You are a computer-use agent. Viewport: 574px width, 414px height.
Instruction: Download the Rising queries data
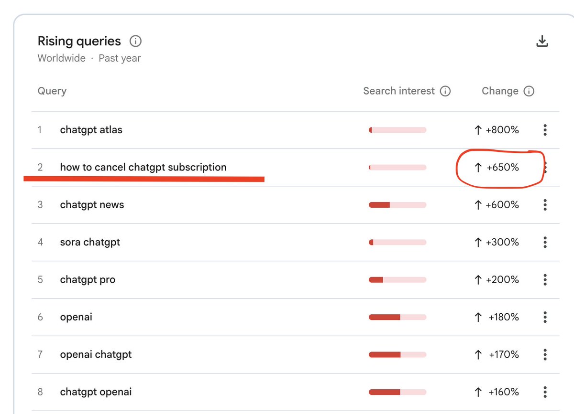541,41
